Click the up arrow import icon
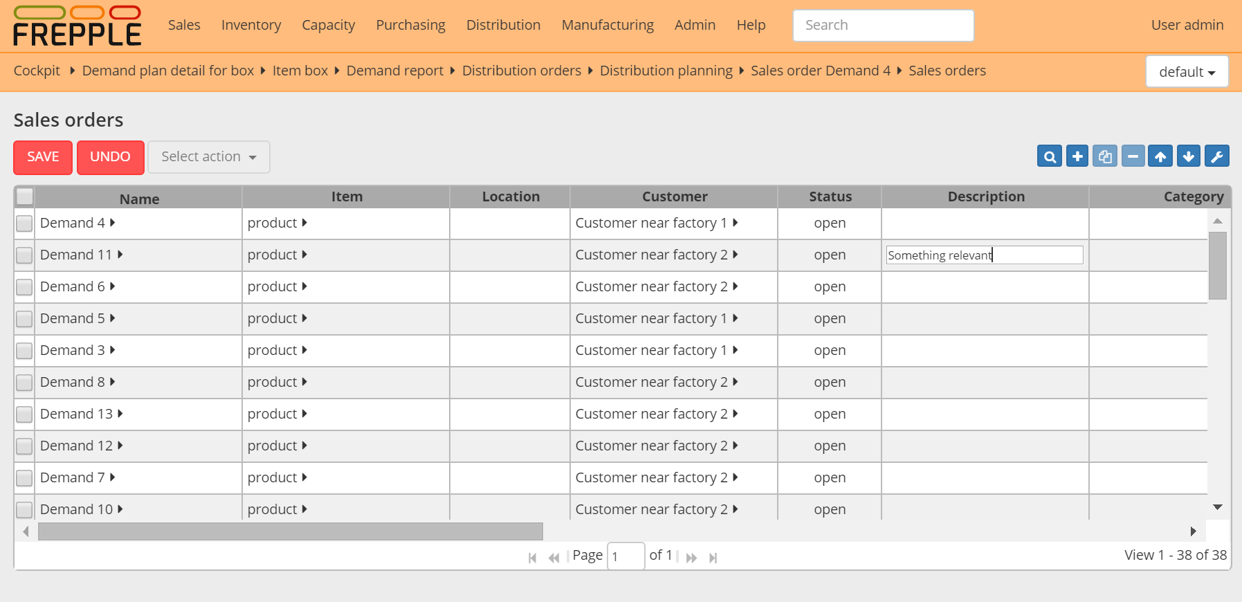 [1160, 156]
